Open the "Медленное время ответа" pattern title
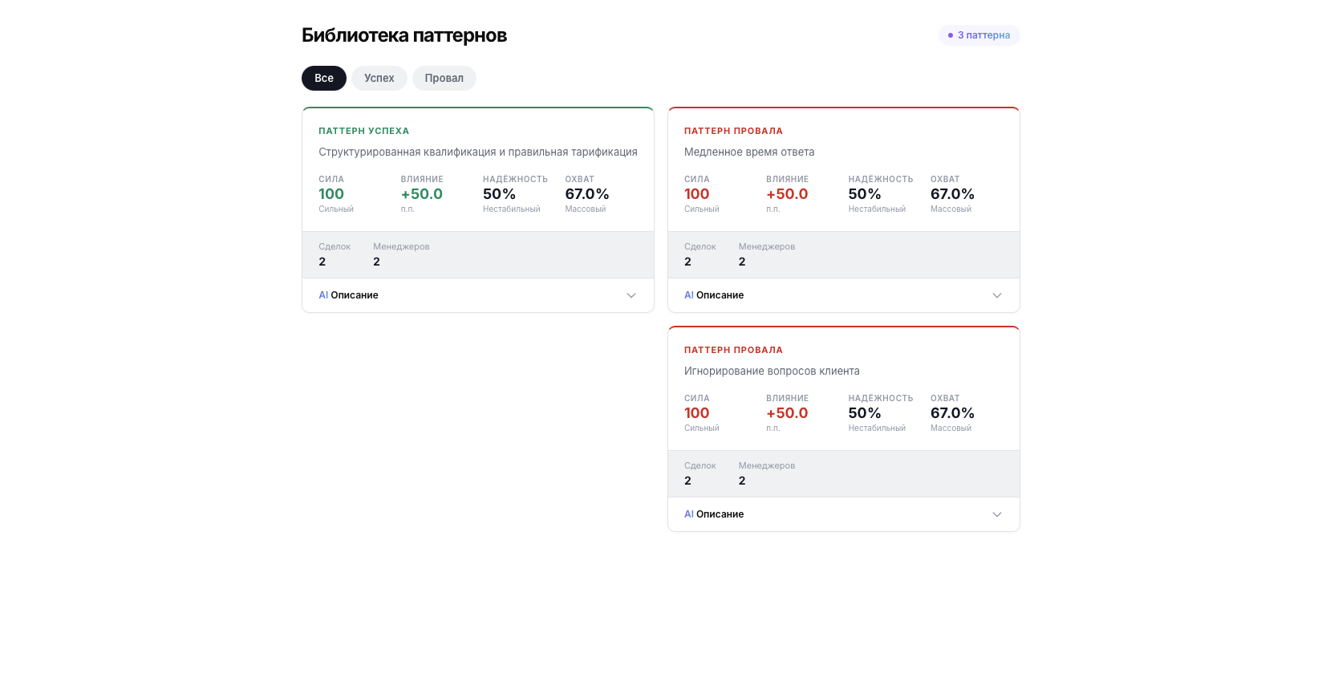The height and width of the screenshot is (682, 1330). 748,152
